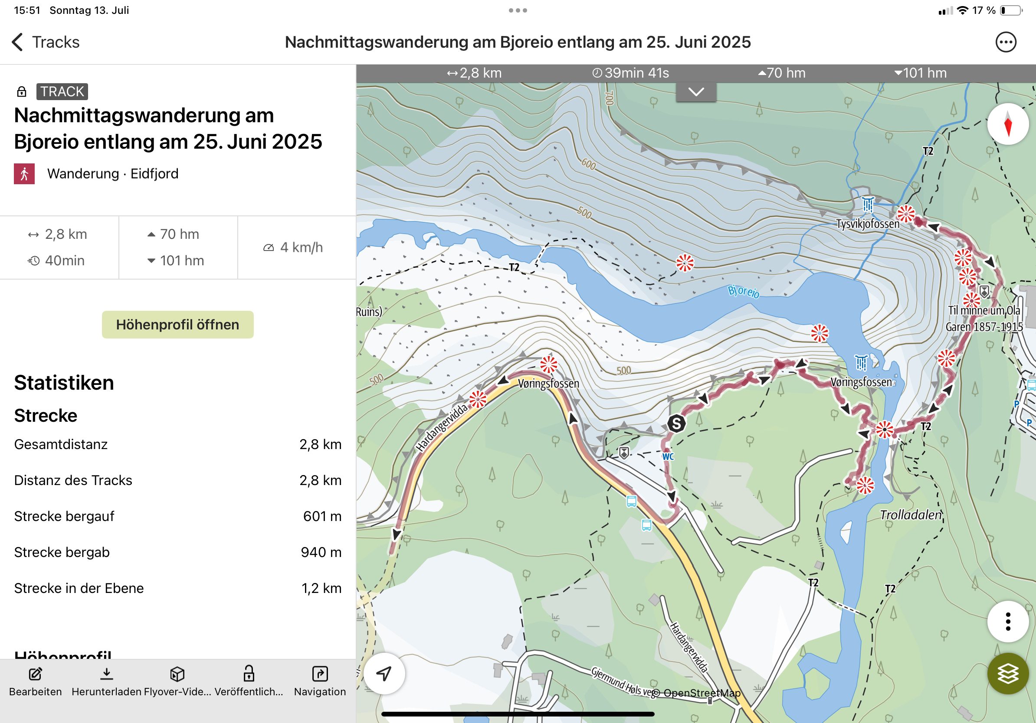The image size is (1036, 723).
Task: Tap the Wanderung hiking activity badge
Action: pyautogui.click(x=24, y=174)
